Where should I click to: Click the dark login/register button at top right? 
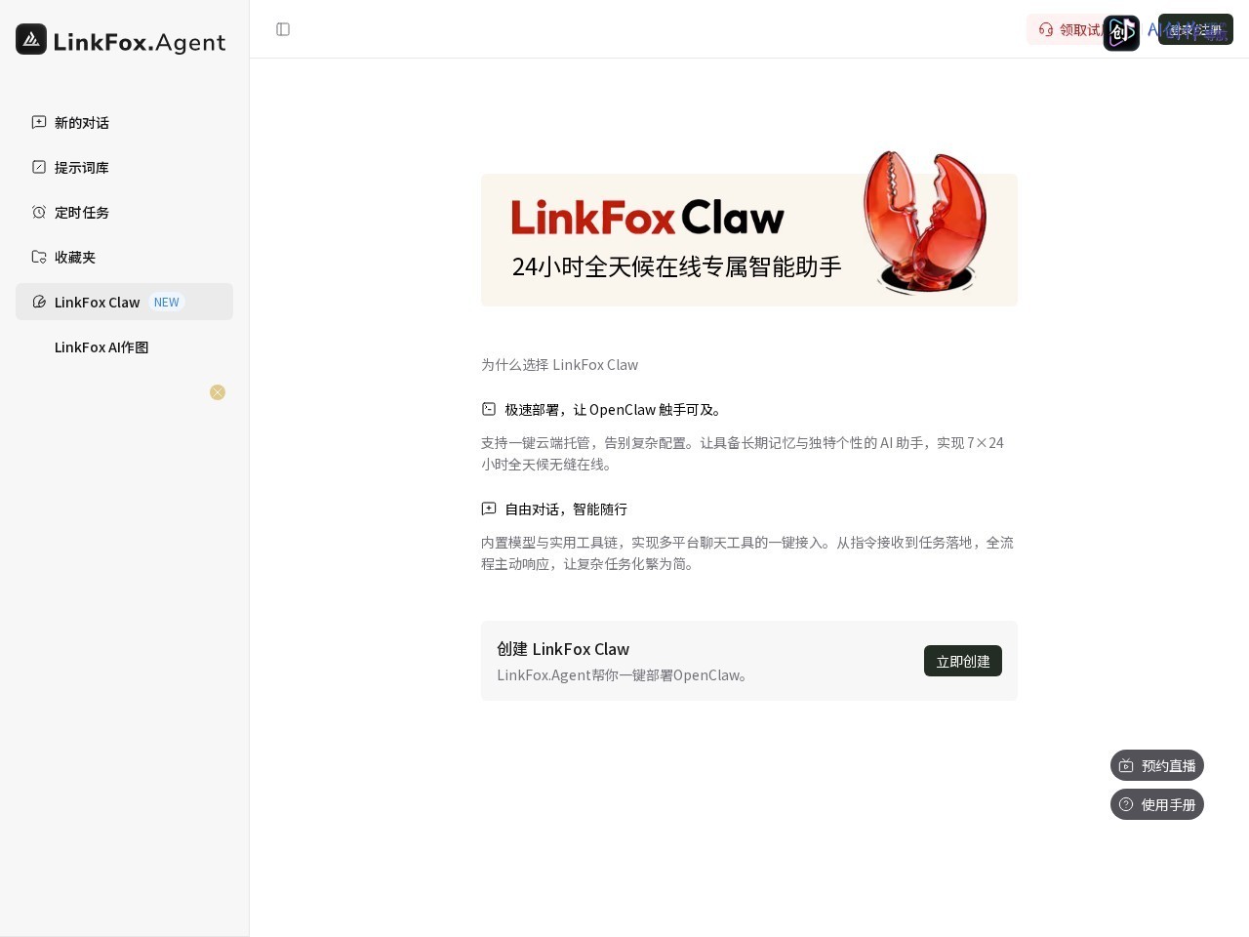click(x=1195, y=29)
